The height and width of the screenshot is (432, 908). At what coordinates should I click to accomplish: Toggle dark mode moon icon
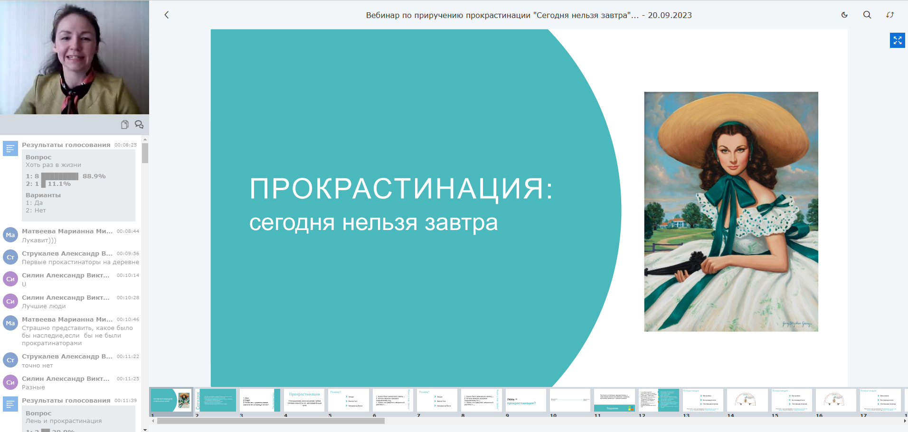844,15
